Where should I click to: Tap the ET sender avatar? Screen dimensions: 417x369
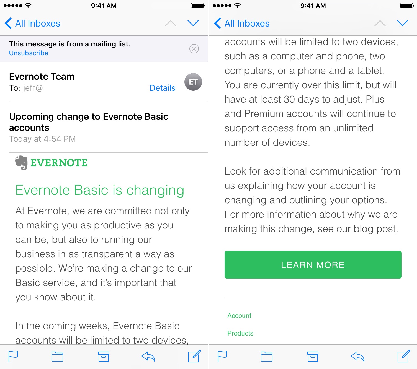click(x=193, y=82)
